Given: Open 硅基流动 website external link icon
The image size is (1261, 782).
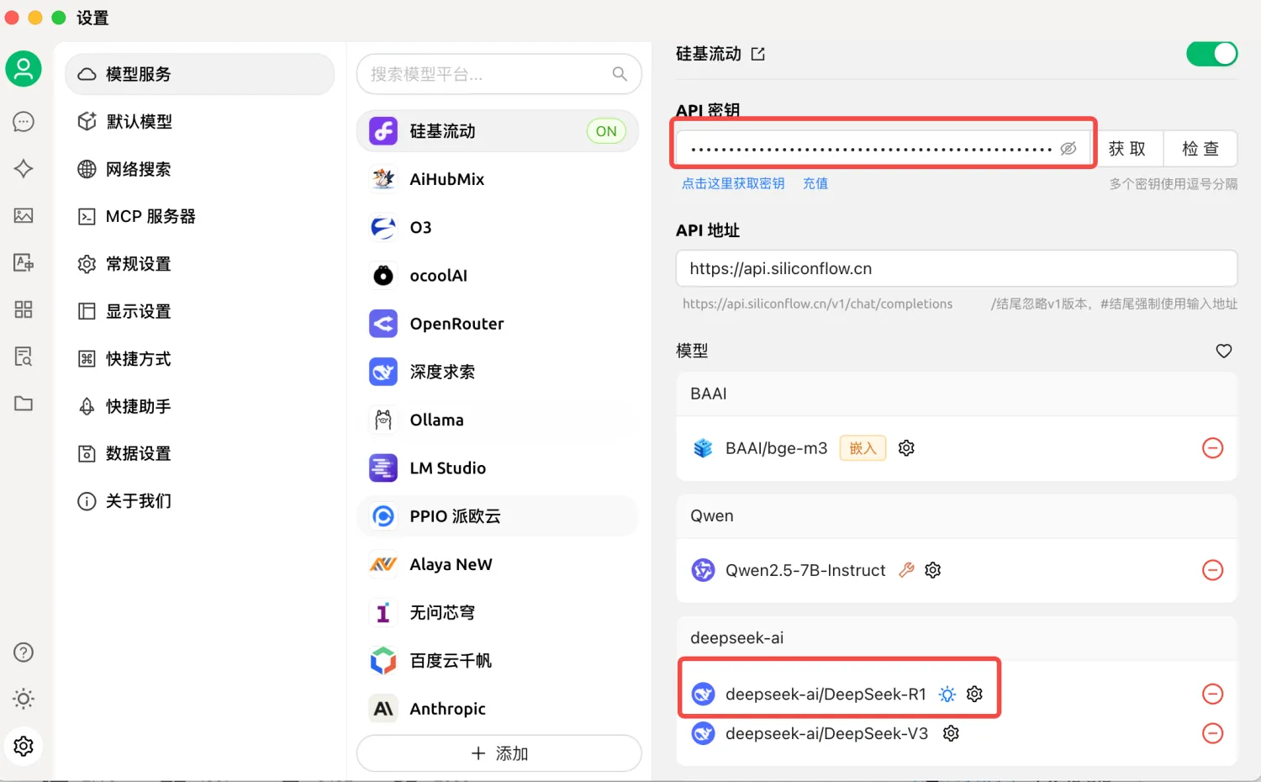Looking at the screenshot, I should click(x=758, y=54).
